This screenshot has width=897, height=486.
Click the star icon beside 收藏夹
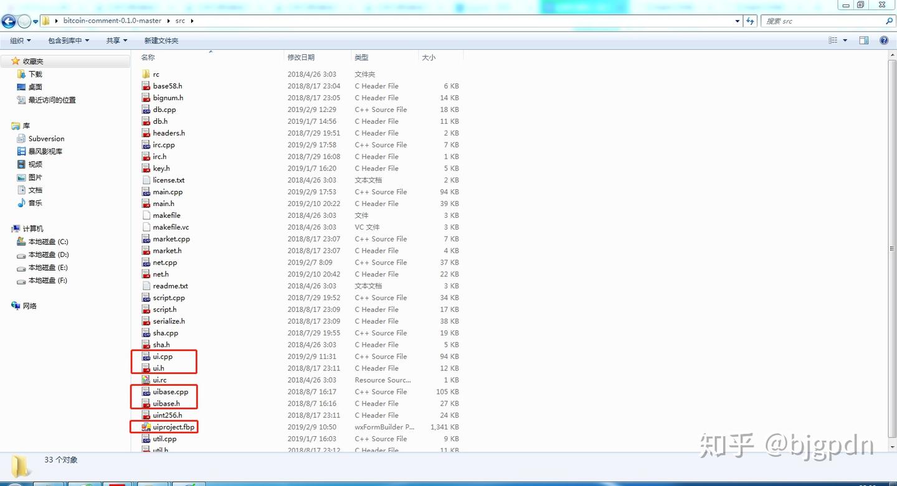pyautogui.click(x=16, y=61)
